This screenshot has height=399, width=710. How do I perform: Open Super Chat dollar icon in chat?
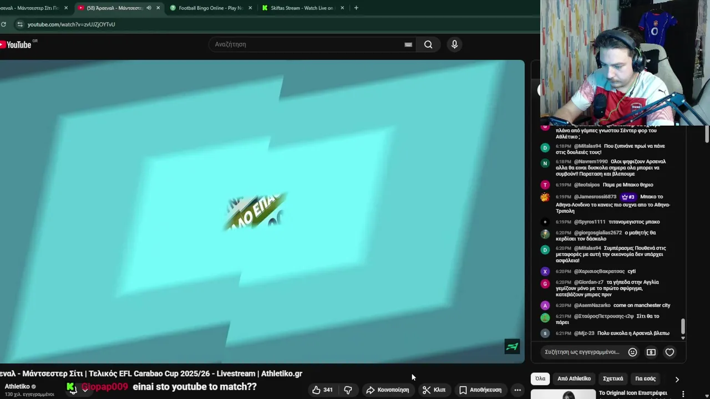(651, 352)
